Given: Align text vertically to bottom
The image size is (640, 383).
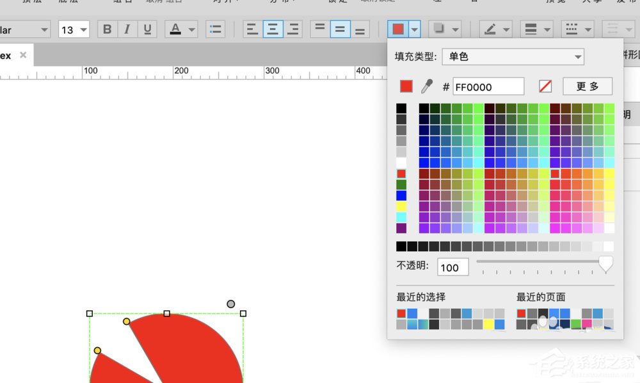Looking at the screenshot, I should 361,29.
